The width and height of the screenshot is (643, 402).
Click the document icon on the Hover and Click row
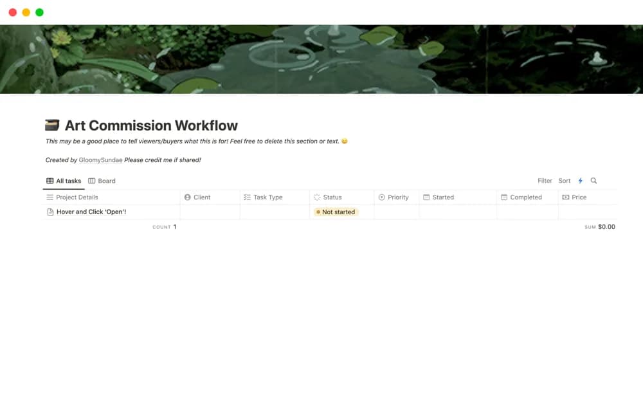(x=50, y=212)
